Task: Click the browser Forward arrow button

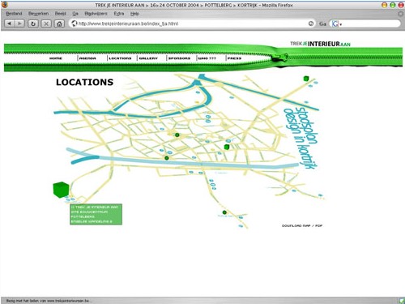Action: pyautogui.click(x=19, y=24)
